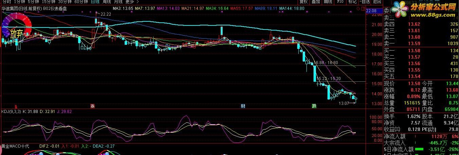This screenshot has height=155, width=459.
Task: Click the 叠加 overlay button
Action: [316, 2]
